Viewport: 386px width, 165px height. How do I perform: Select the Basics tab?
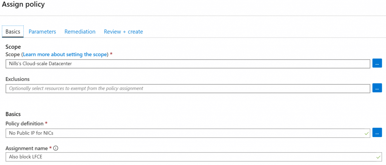[x=13, y=32]
